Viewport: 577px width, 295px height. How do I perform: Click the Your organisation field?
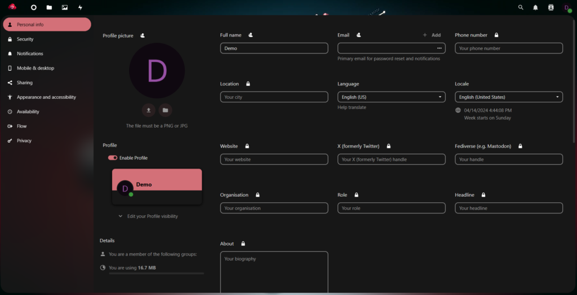(x=274, y=208)
